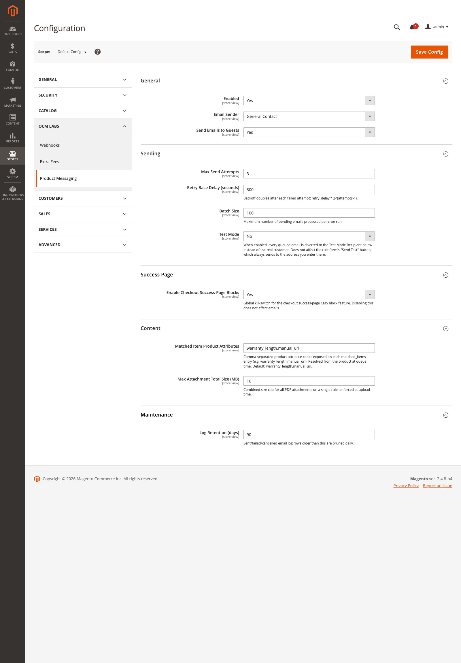Click the Save Config button
Viewport: 461px width, 663px height.
click(429, 52)
